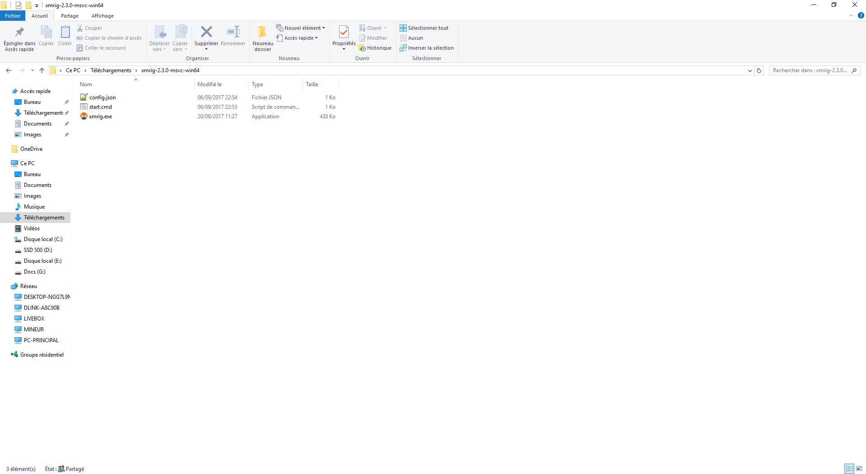Switch to large icons view in status bar
866x474 pixels.
(x=859, y=469)
